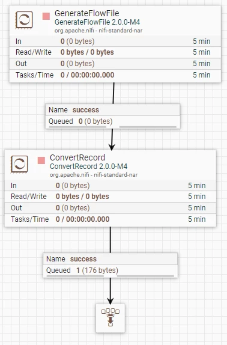
Task: Select the ConvertRecord processor icon
Action: (19, 164)
